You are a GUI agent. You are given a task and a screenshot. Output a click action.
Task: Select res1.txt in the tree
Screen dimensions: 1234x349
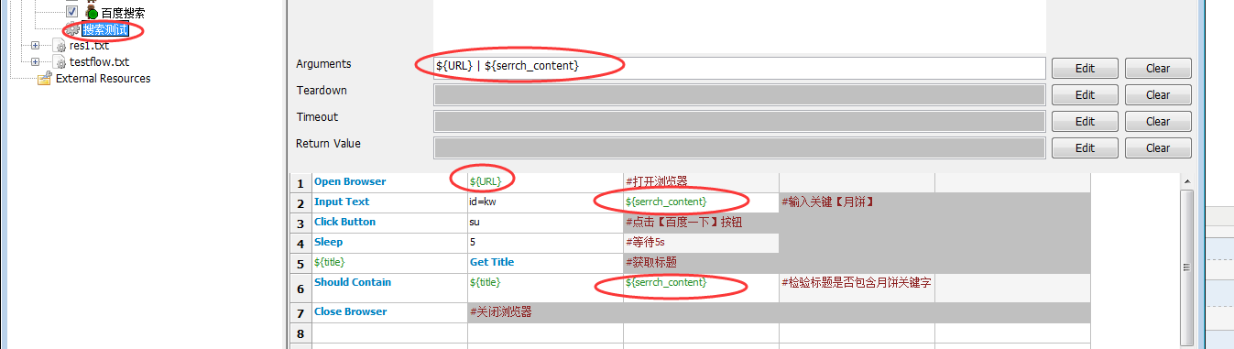(90, 46)
